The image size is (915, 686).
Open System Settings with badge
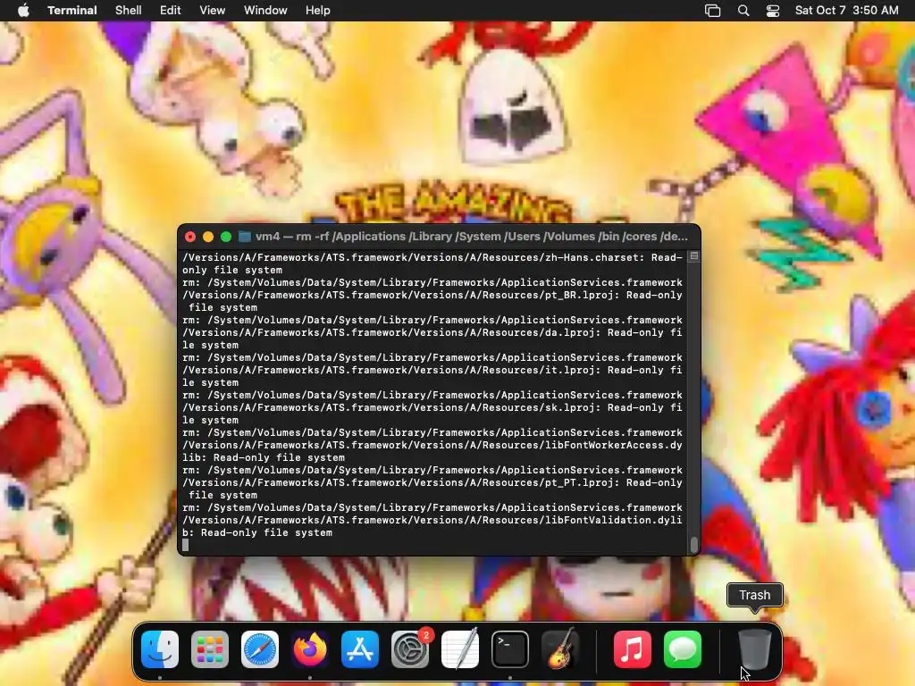click(x=409, y=649)
